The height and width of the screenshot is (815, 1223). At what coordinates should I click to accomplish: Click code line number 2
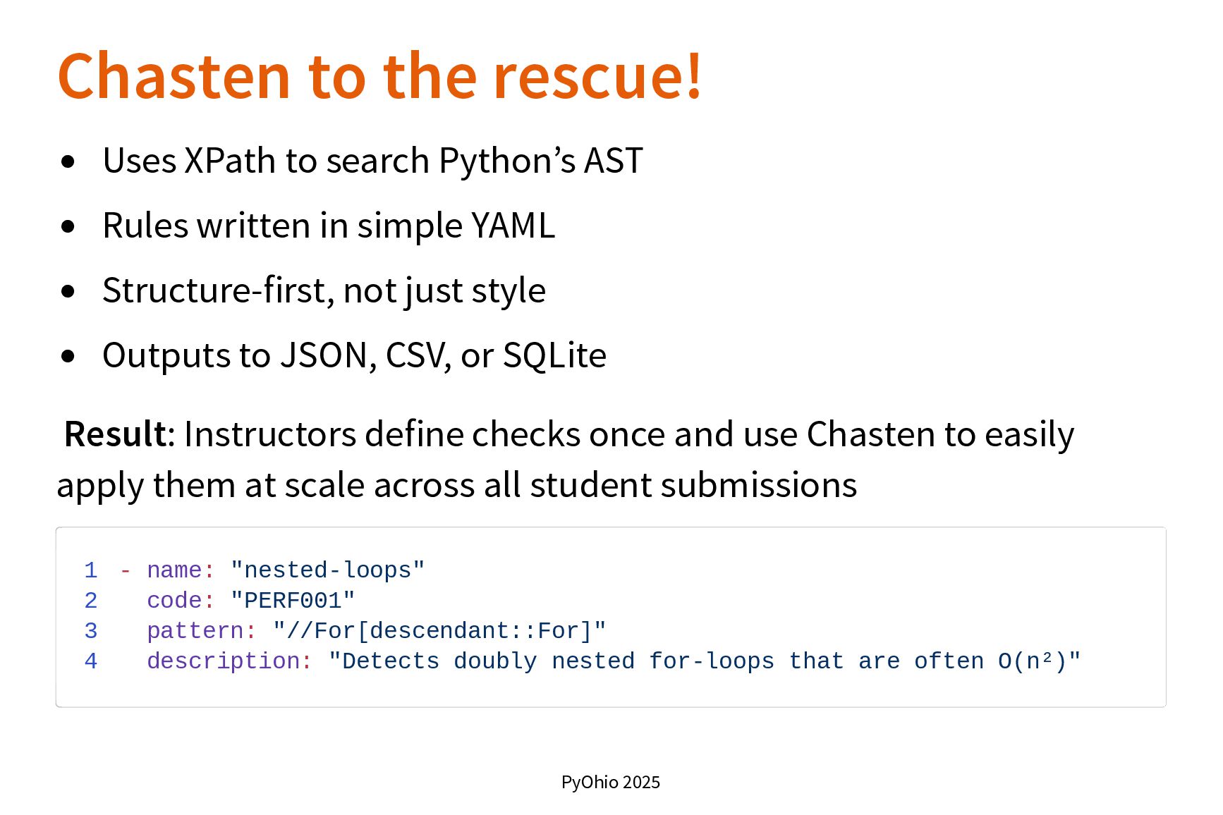[90, 600]
